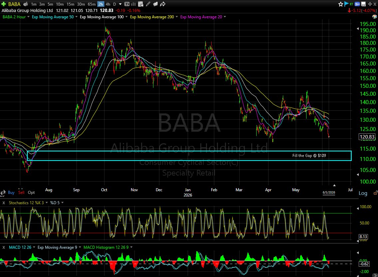Image resolution: width=378 pixels, height=277 pixels.
Task: Switch to the 30m timeframe
Action: pos(81,4)
